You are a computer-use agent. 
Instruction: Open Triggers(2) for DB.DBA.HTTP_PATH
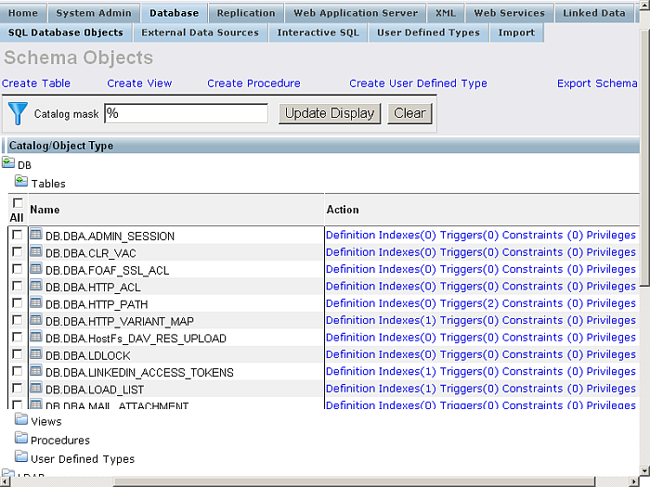469,303
